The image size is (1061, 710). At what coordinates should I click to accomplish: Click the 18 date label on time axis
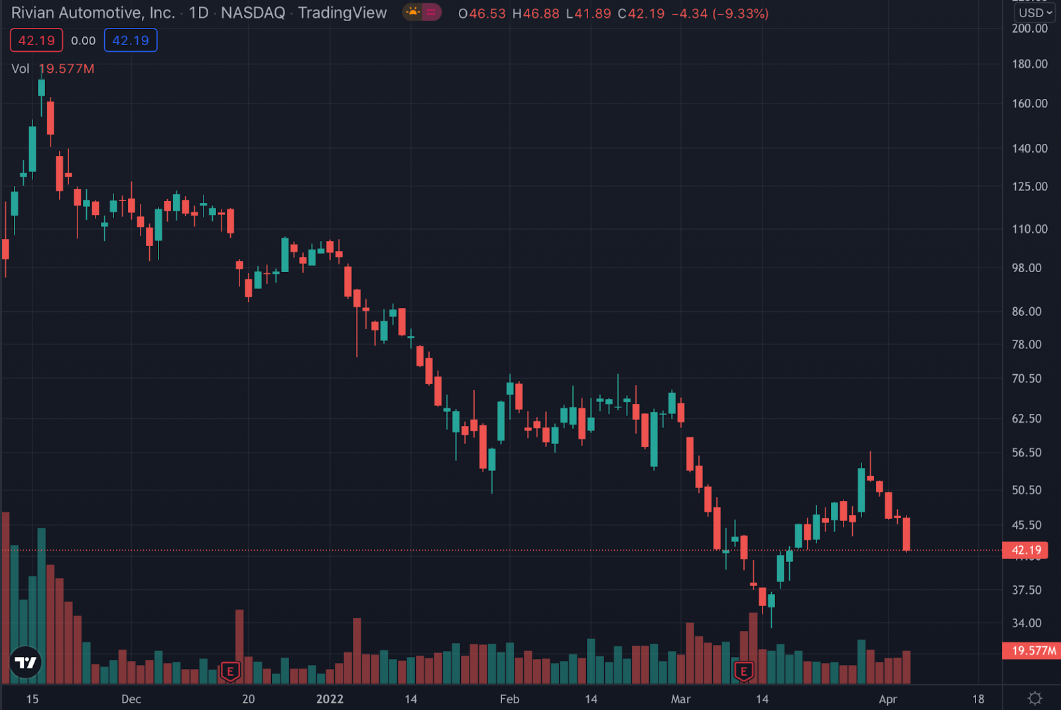pos(978,699)
